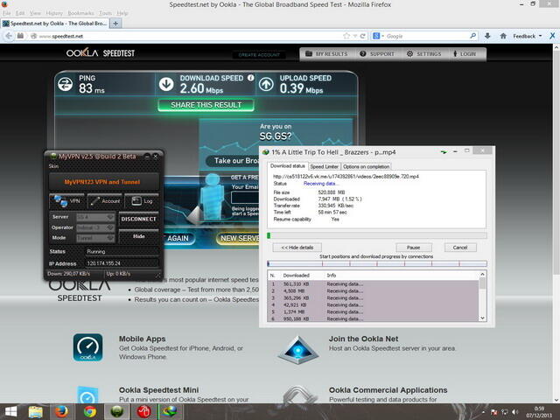Screen dimensions: 560x420
Task: Open Settings in the Speedtest header
Action: click(x=423, y=54)
